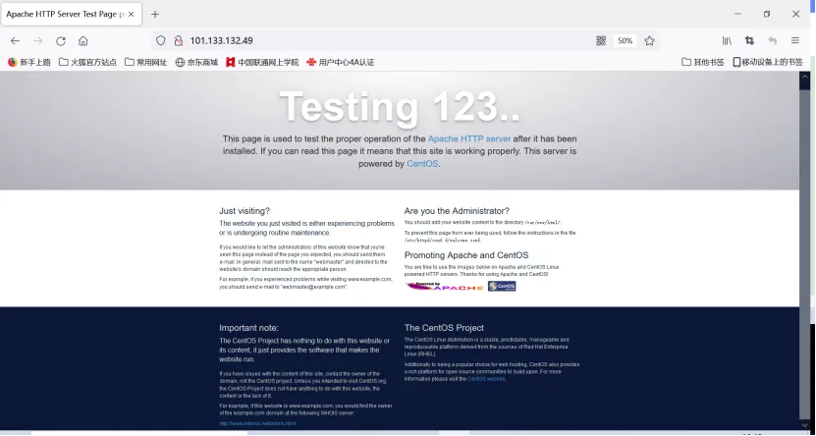Click the Promoting Apache and CentOS heading
816x436 pixels.
[x=466, y=255]
